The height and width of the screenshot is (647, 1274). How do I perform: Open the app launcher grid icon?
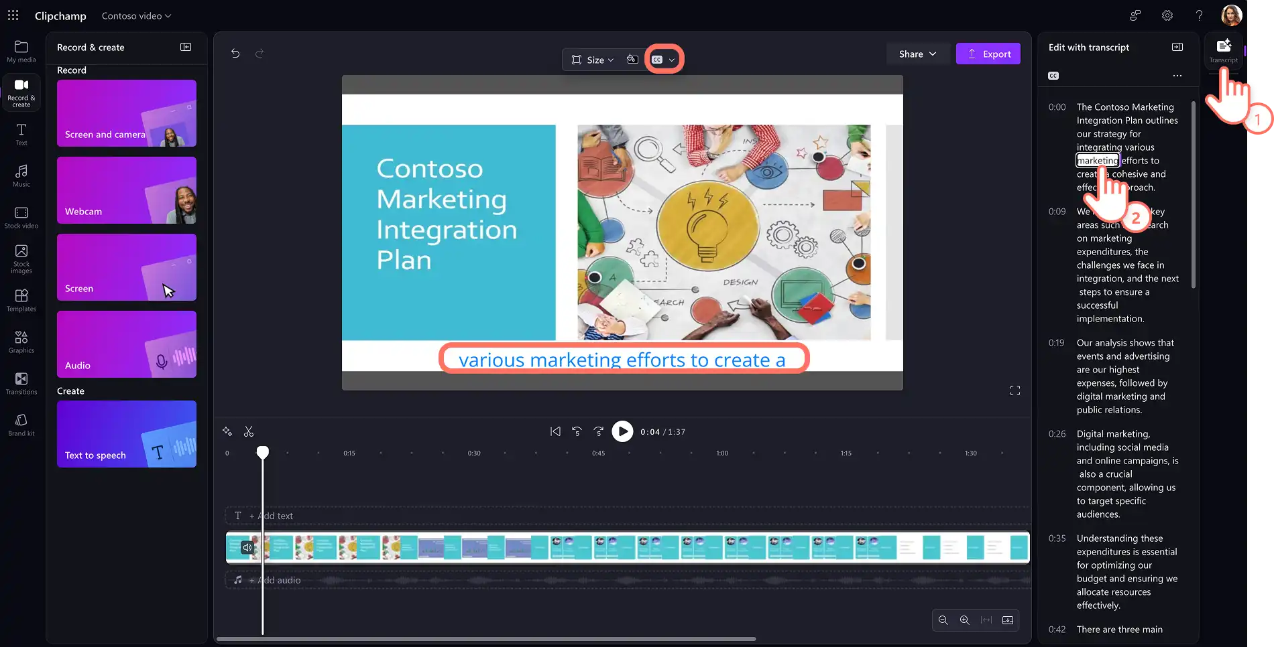(x=13, y=15)
